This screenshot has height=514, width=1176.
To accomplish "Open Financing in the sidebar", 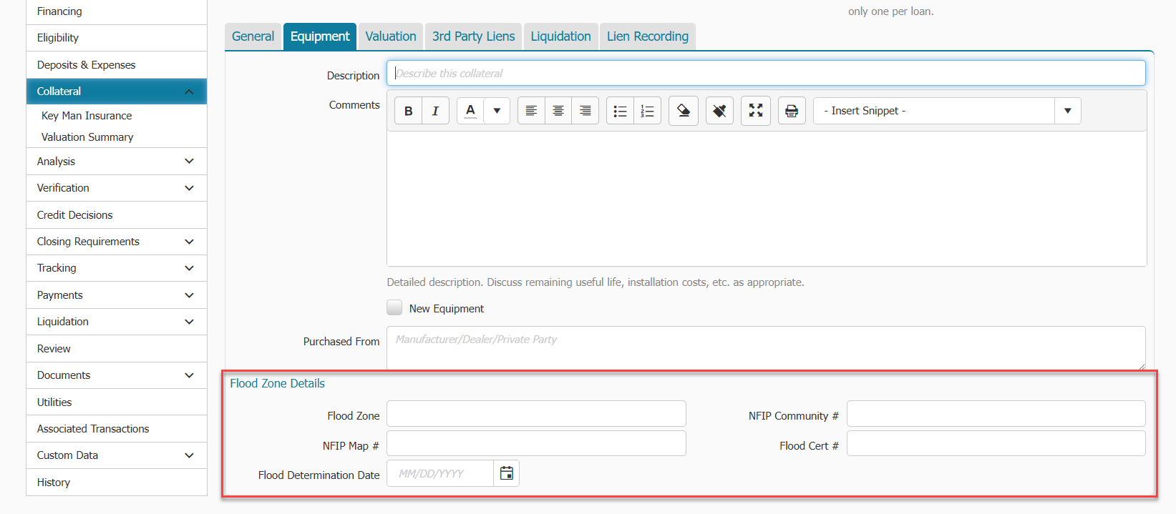I will click(x=117, y=11).
